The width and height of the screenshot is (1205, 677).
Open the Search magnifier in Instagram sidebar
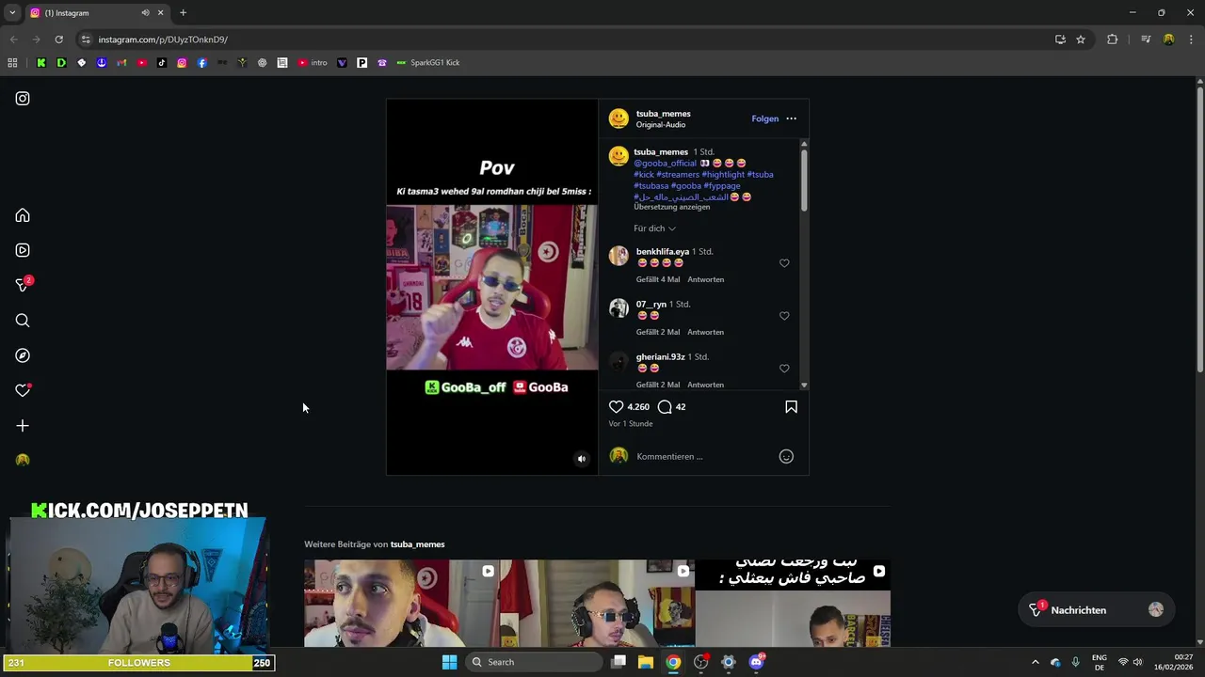(23, 321)
